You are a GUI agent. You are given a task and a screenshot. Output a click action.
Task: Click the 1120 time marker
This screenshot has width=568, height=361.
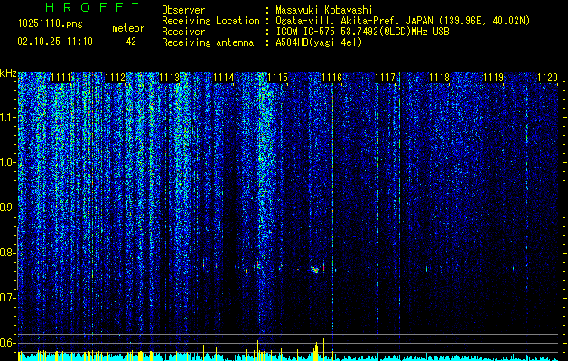547,78
